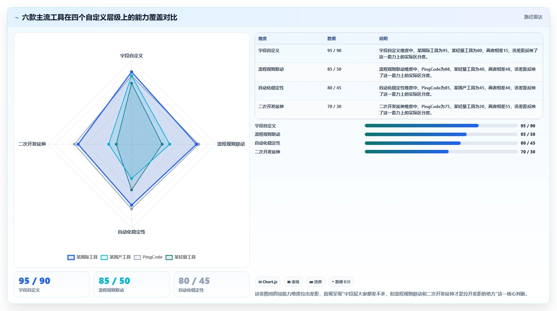Click the 95 / 90 字段自定义 stat card

coord(52,284)
